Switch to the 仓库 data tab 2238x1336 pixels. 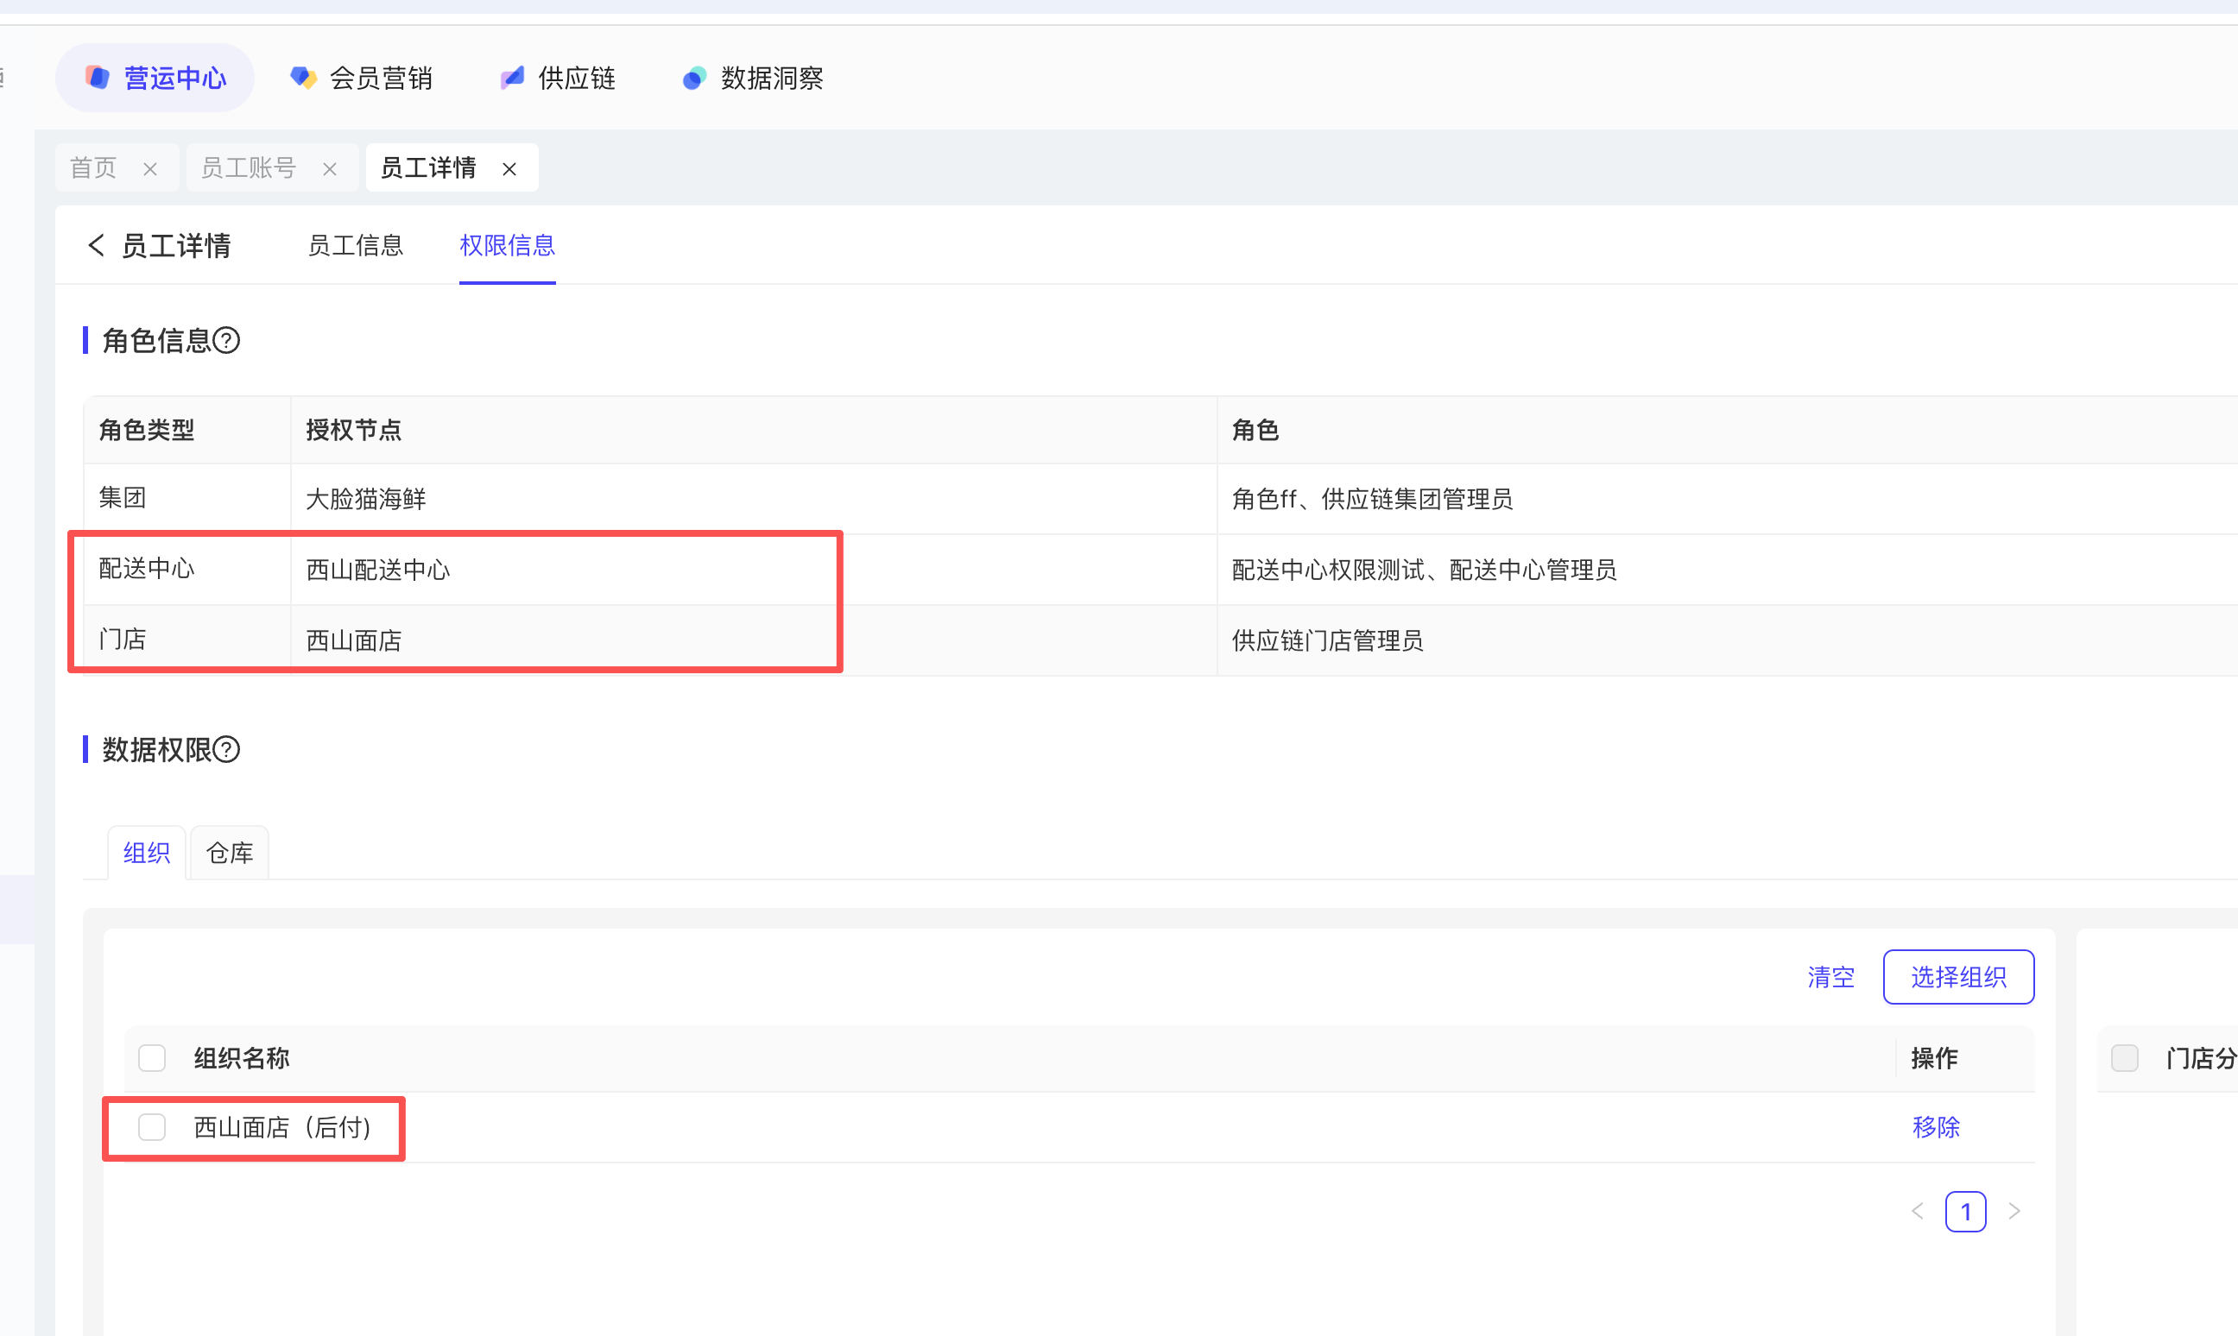click(230, 853)
